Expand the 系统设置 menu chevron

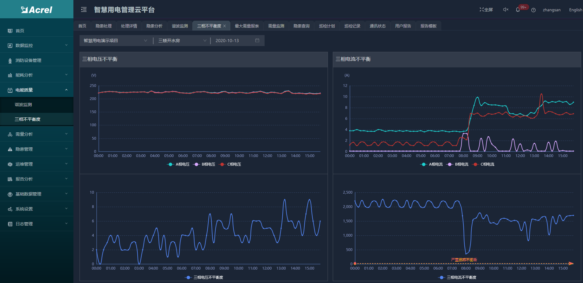click(x=66, y=209)
